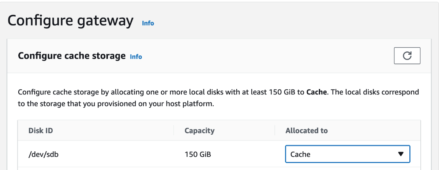Click the Capacity column header
Viewport: 439px width, 170px height.
[199, 130]
